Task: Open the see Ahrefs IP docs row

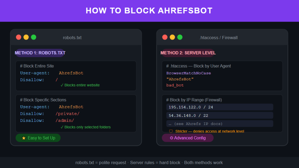Action: pyautogui.click(x=220, y=124)
